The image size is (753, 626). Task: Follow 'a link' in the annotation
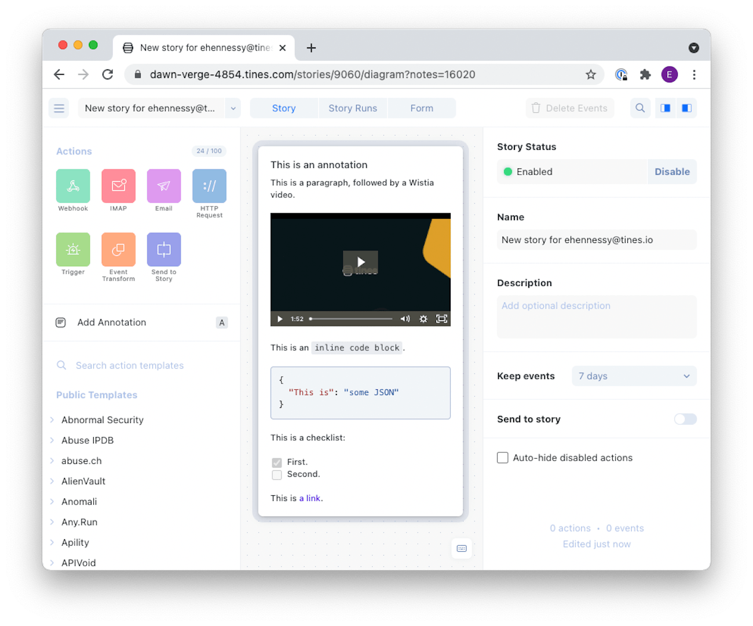point(310,498)
